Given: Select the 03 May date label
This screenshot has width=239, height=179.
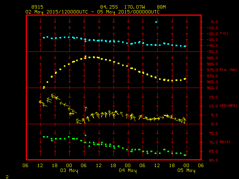Looking at the screenshot, I should (x=69, y=170).
